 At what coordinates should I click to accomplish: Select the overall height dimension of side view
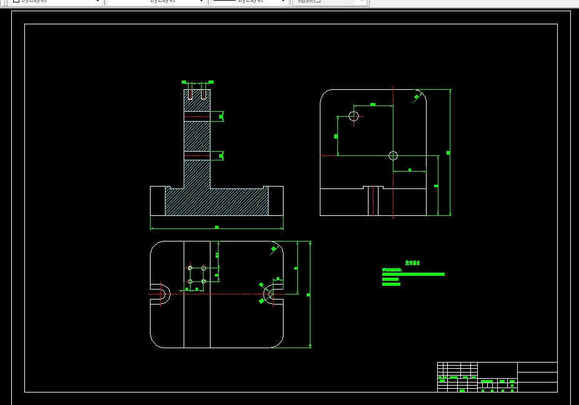[448, 153]
